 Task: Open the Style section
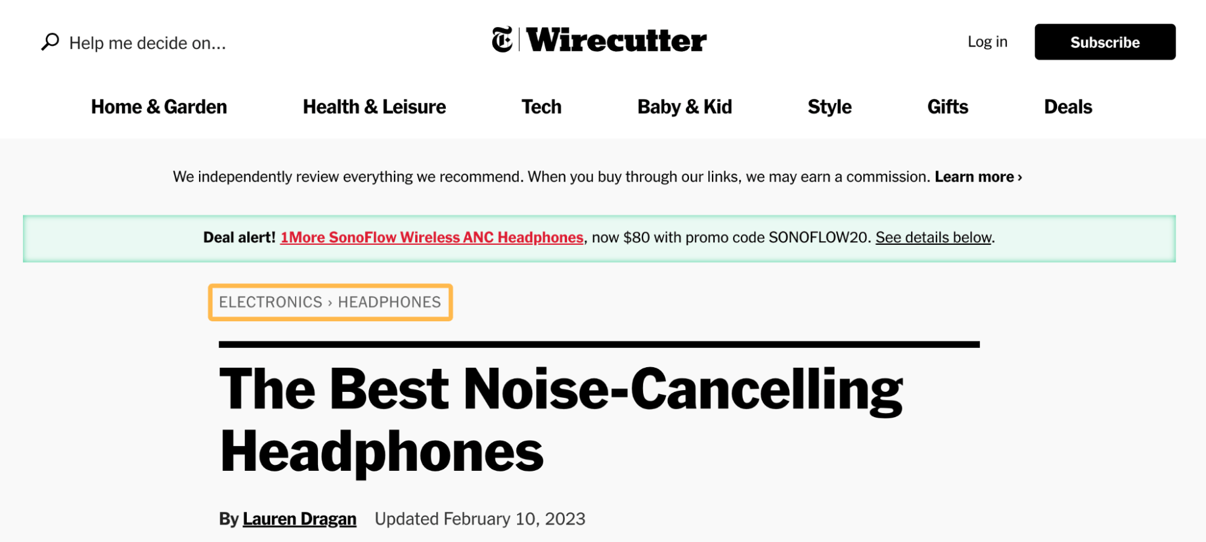tap(830, 107)
